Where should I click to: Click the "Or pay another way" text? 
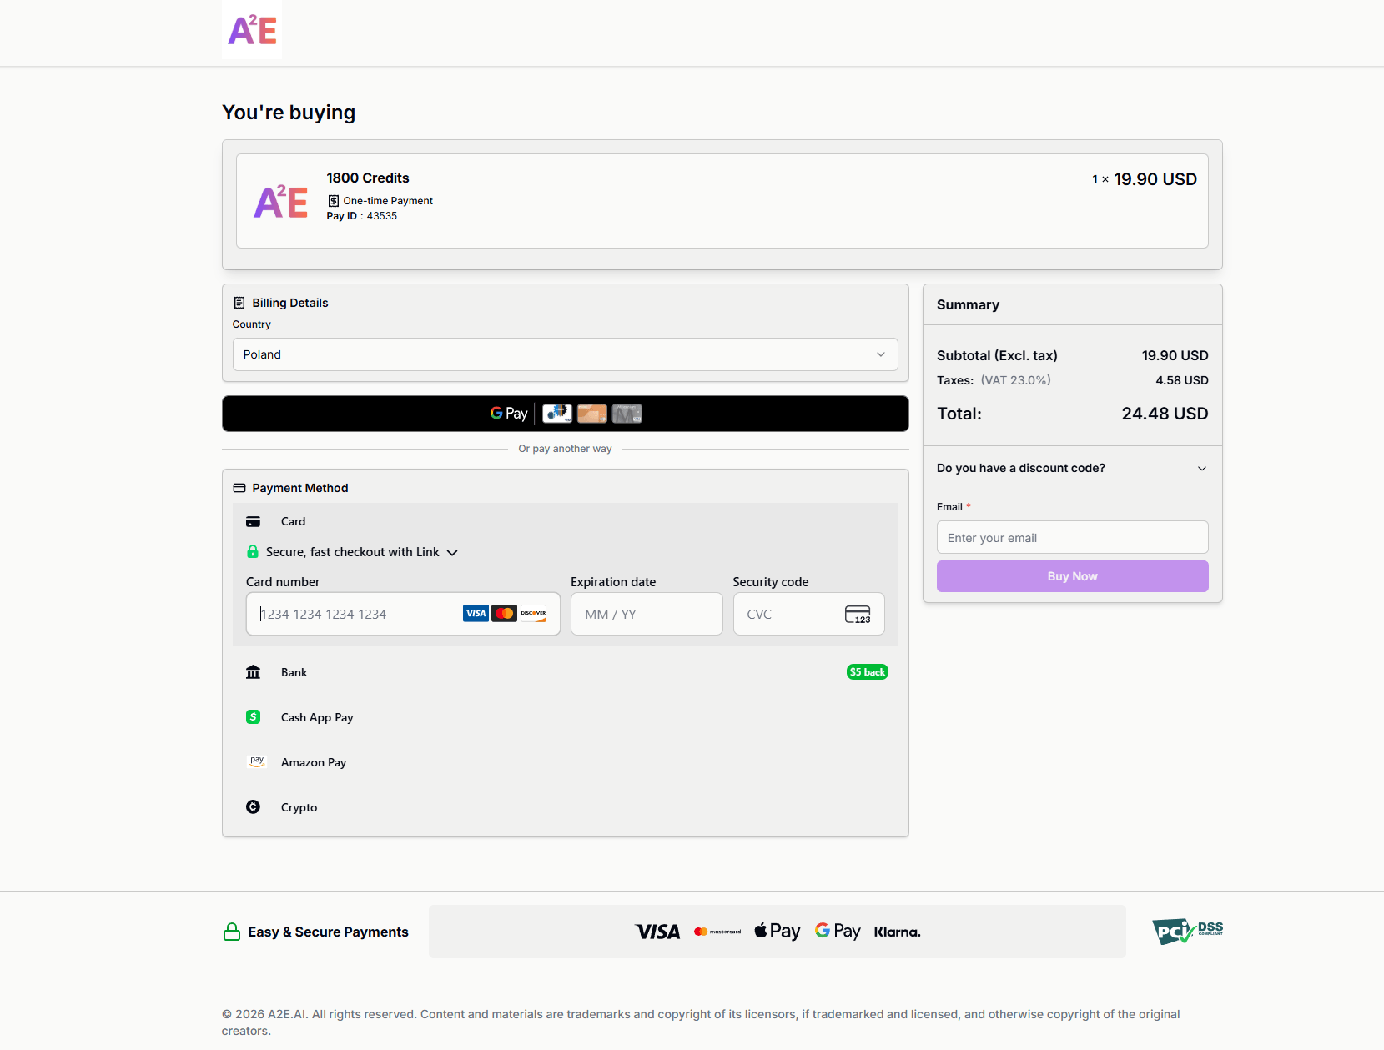coord(565,449)
